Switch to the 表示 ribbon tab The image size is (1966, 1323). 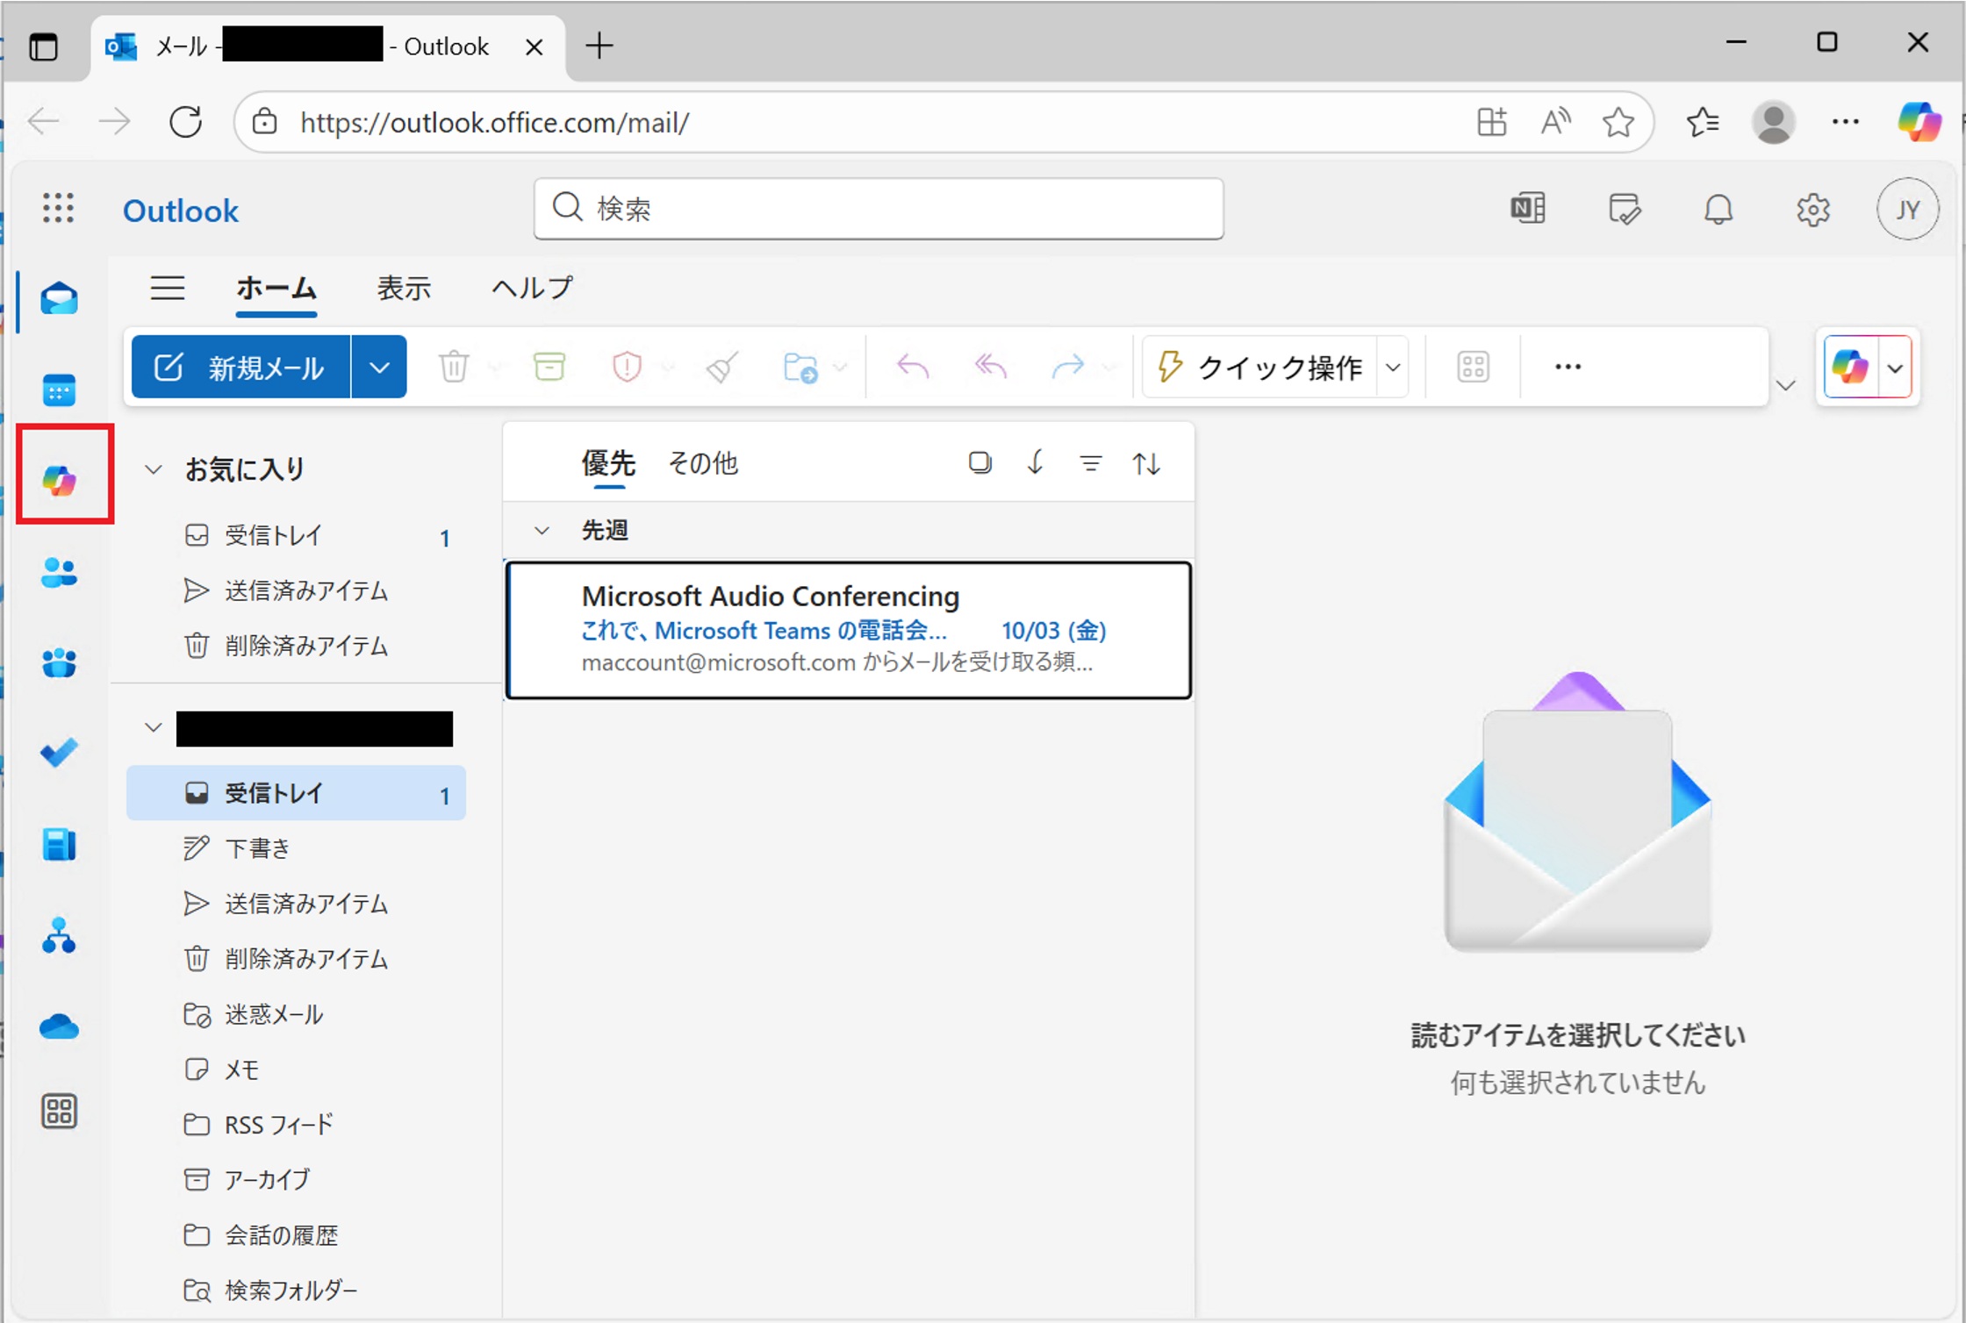pos(404,288)
